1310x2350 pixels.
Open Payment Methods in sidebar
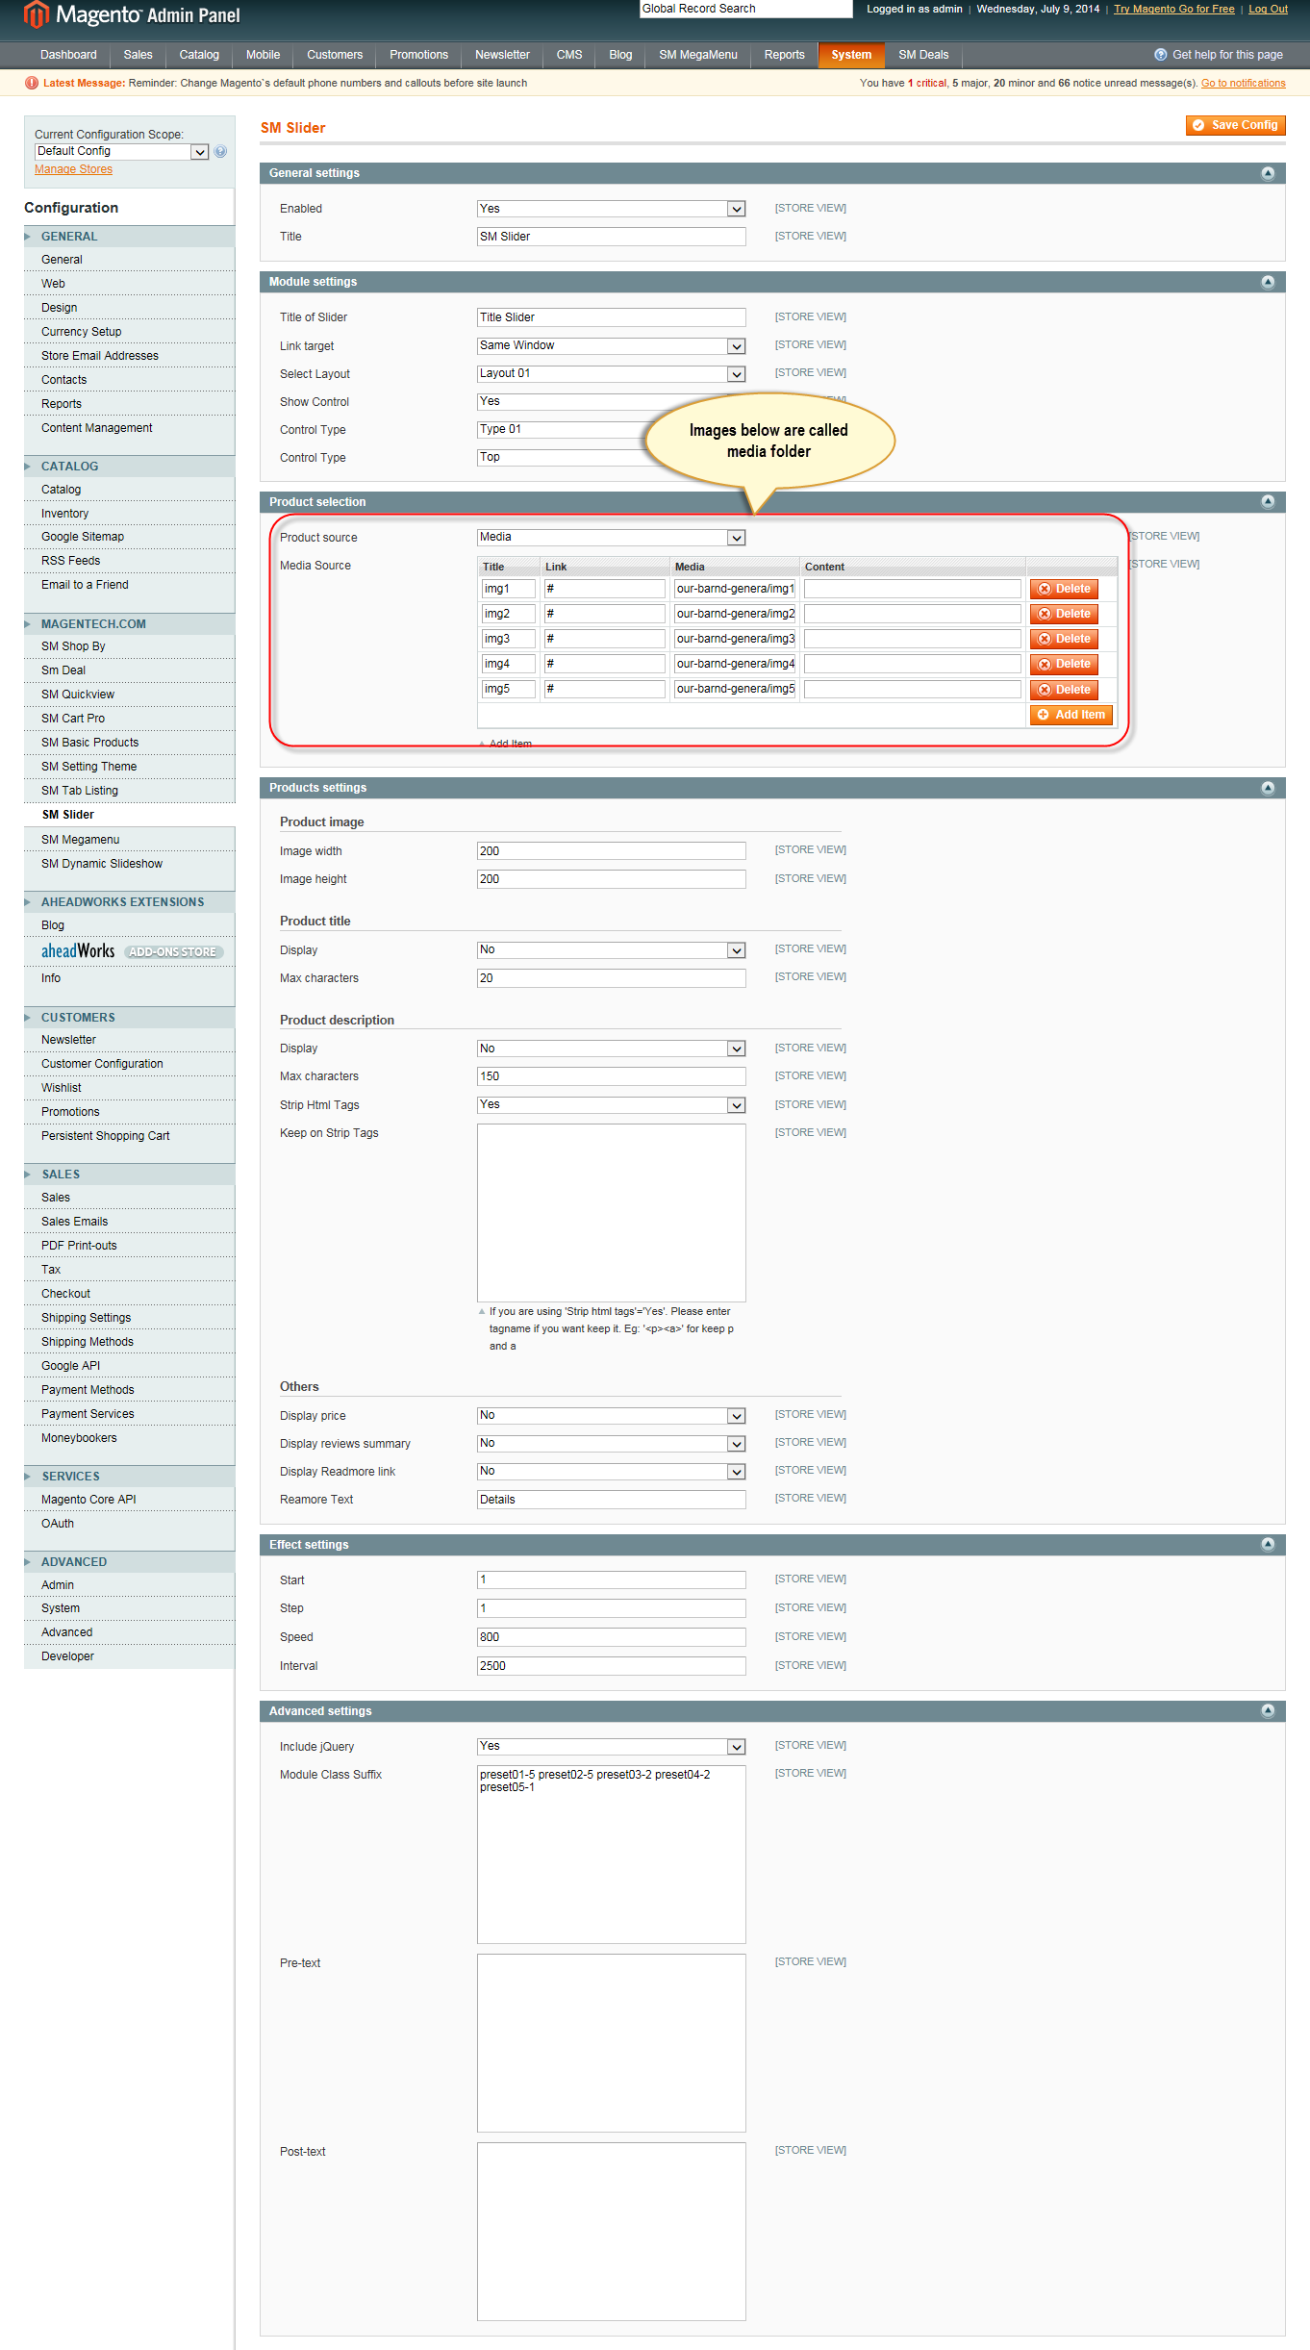click(x=88, y=1390)
